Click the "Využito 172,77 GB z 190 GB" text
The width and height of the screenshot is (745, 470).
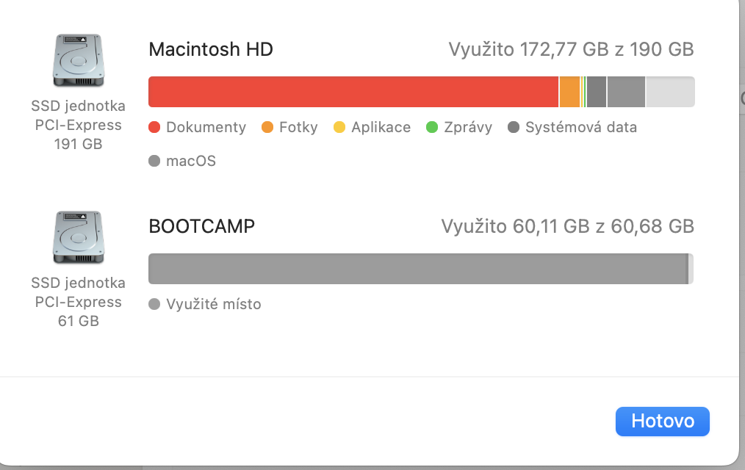pos(571,49)
